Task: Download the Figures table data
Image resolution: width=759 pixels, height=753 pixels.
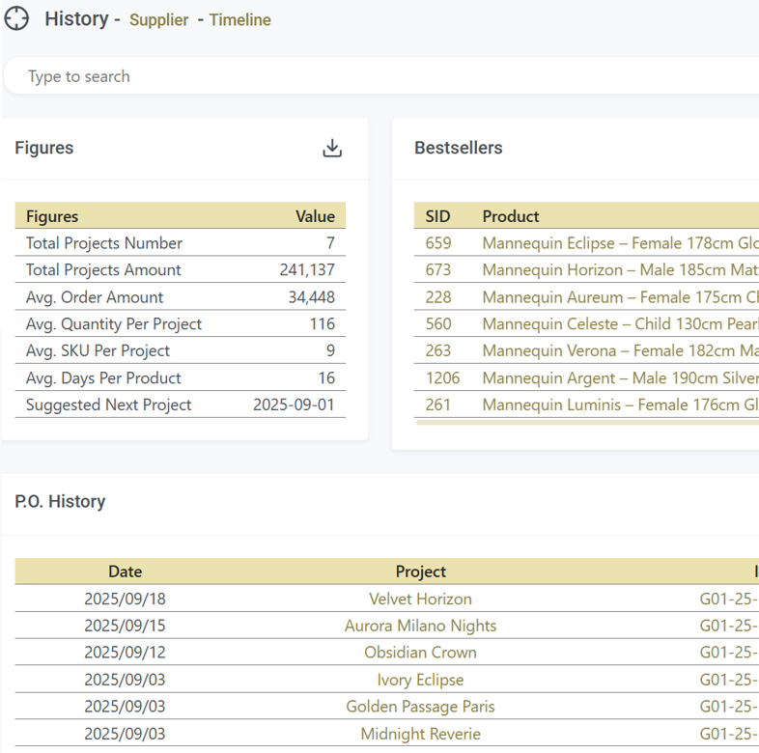Action: tap(332, 148)
